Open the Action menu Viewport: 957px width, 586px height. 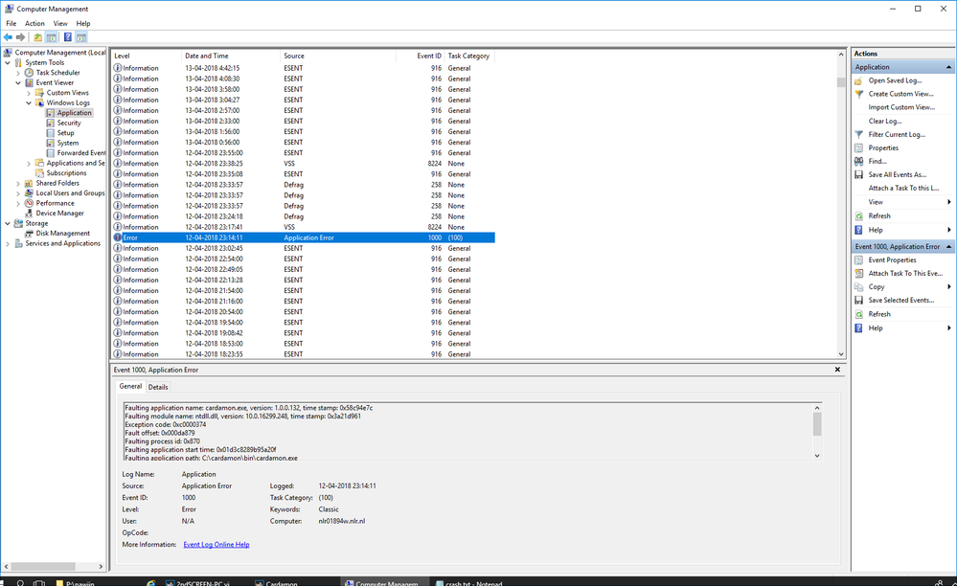point(34,23)
